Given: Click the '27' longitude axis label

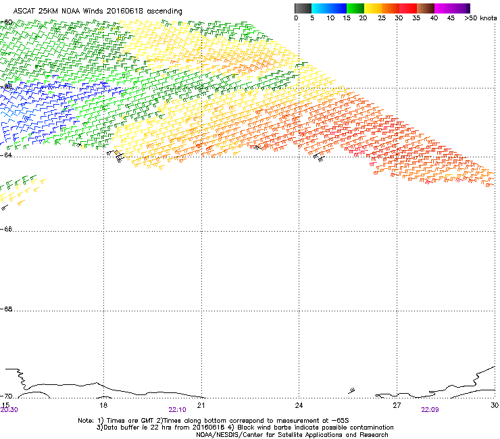Looking at the screenshot, I should click(x=397, y=405).
